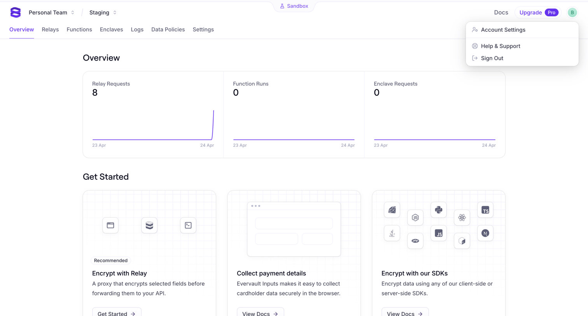This screenshot has height=316, width=588.
Task: Click the "Function Runs" label
Action: [250, 84]
